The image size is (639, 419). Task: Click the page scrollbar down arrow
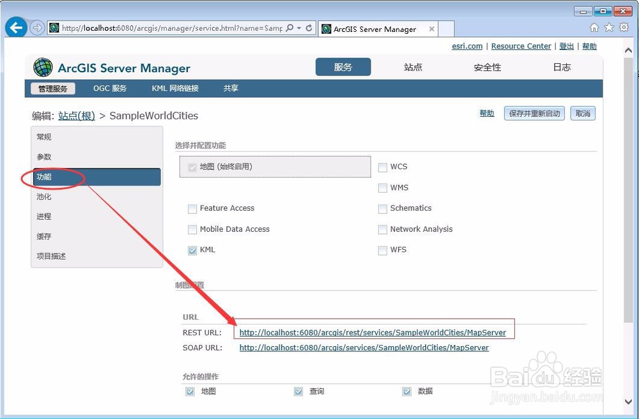628,401
